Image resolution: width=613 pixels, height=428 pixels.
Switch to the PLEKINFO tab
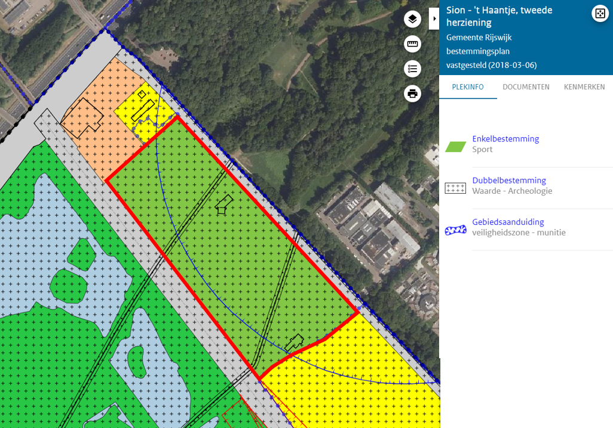pyautogui.click(x=468, y=87)
